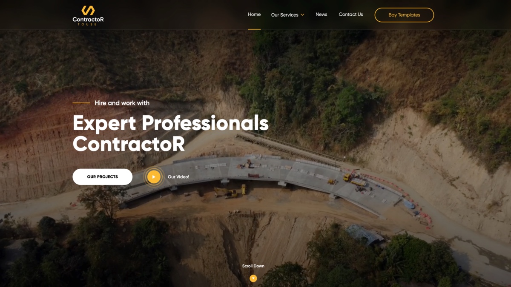The width and height of the screenshot is (511, 287).
Task: Click the Bay Templates outlined button
Action: pyautogui.click(x=404, y=15)
